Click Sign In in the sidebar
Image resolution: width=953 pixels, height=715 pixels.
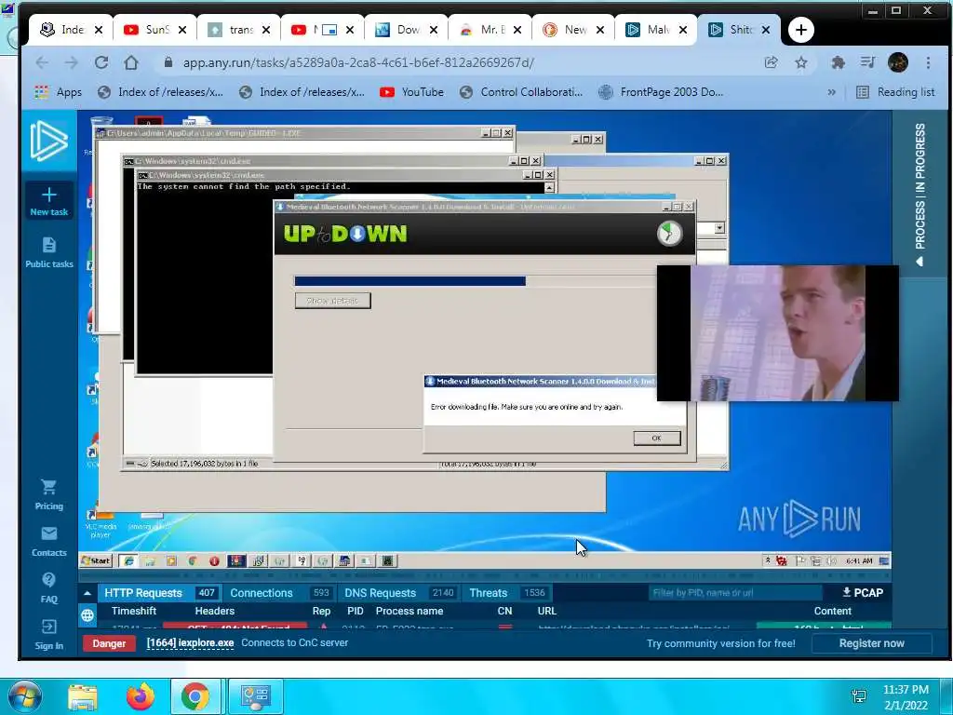coord(49,635)
